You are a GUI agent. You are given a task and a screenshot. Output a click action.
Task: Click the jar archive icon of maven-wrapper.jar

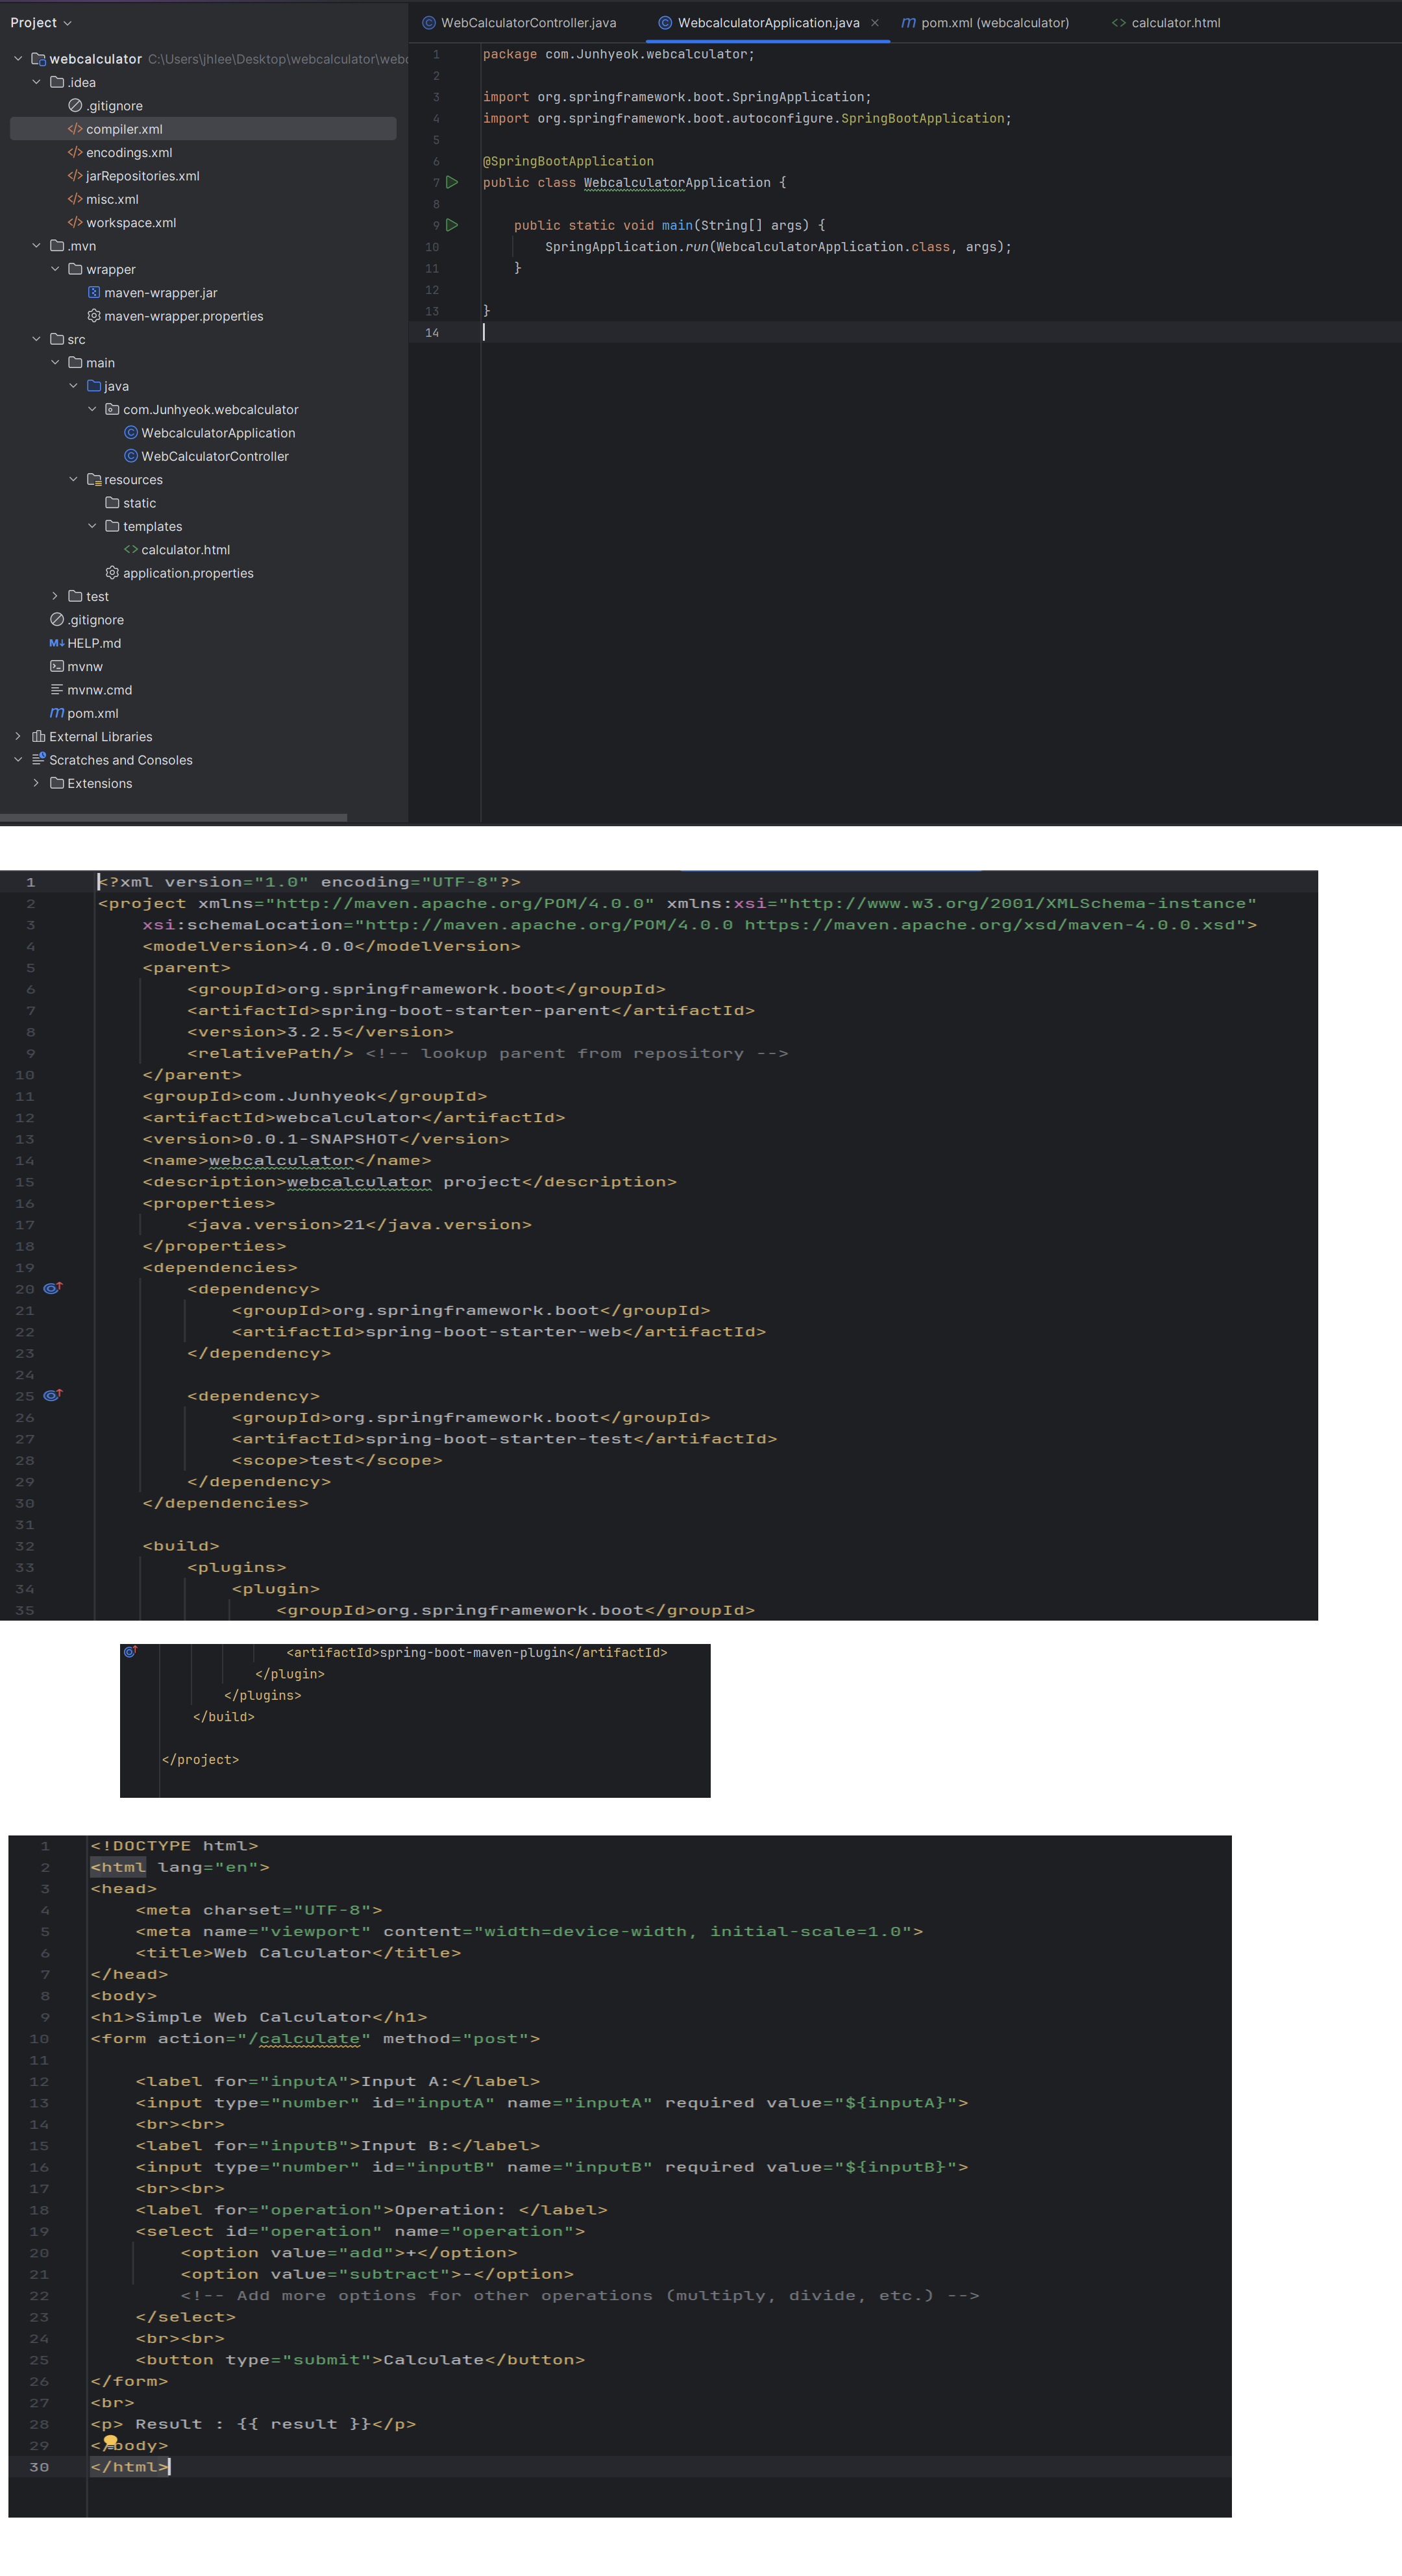click(x=94, y=292)
